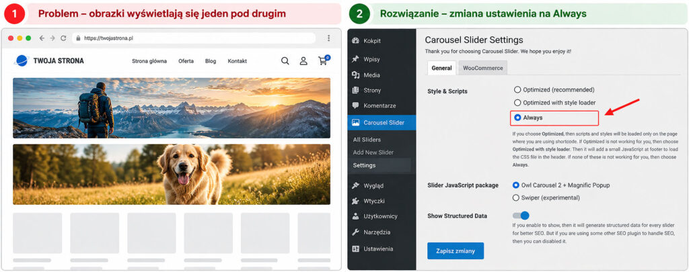689x272 pixels.
Task: Open Media label in admin sidebar
Action: coord(371,75)
